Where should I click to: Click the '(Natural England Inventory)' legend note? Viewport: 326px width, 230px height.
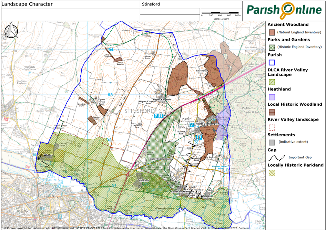[x=299, y=32]
